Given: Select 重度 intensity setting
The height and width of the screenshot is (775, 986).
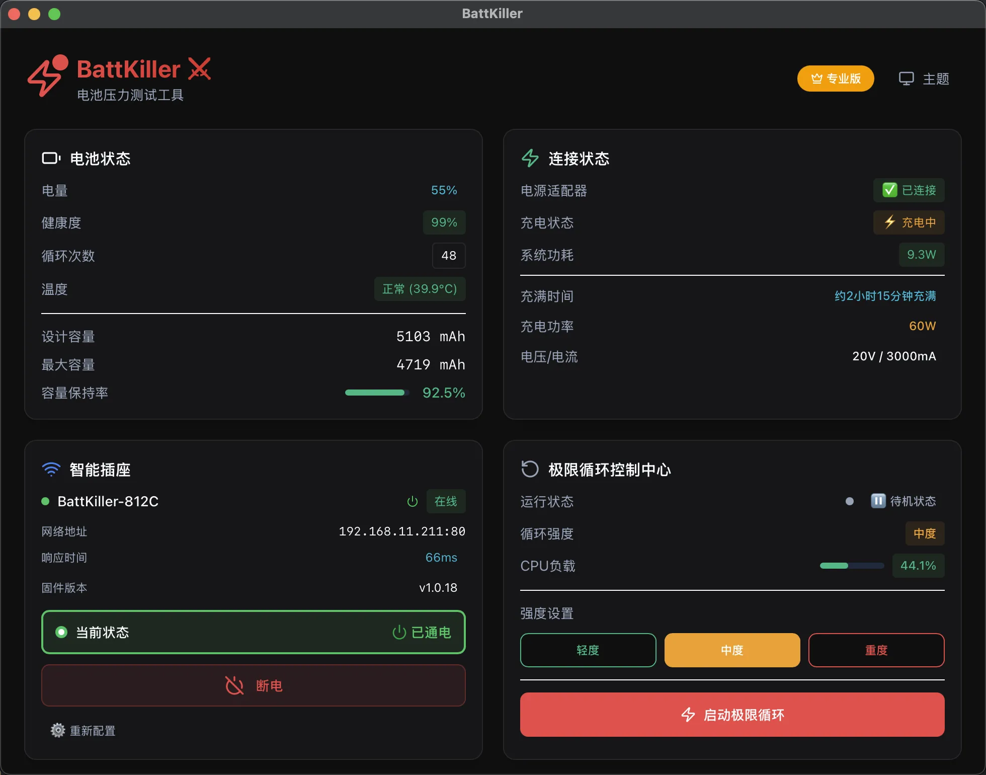Looking at the screenshot, I should 876,650.
